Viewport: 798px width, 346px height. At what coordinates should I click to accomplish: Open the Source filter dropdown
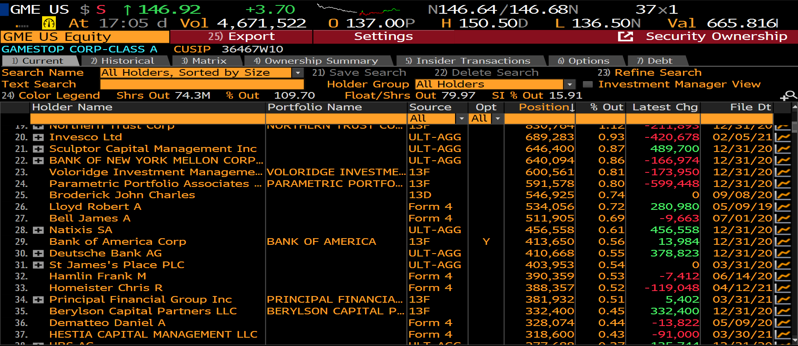(x=461, y=119)
